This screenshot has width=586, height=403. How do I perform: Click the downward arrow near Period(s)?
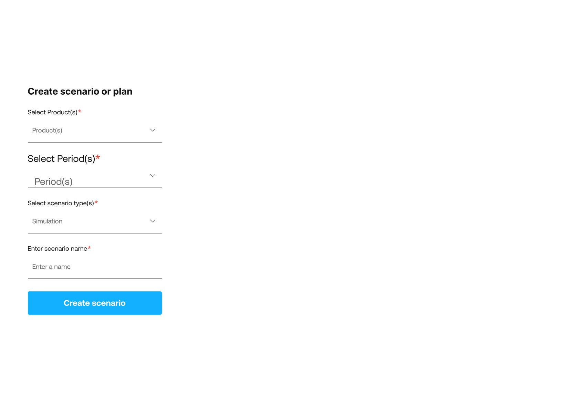click(153, 176)
